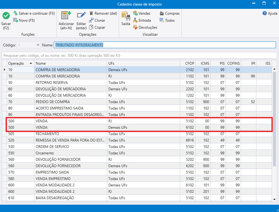Click Adicionar (alt+N) icon
The image size is (279, 212).
66,16
